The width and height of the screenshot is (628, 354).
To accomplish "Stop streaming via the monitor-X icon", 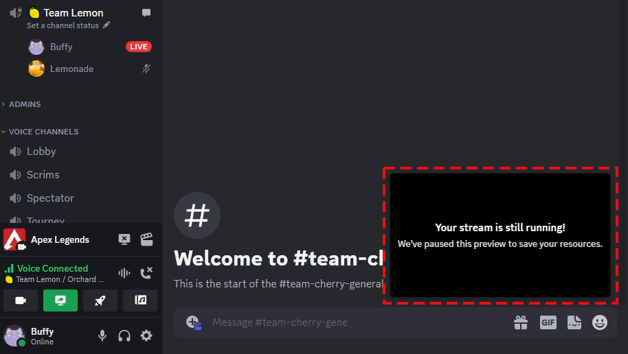I will click(124, 239).
